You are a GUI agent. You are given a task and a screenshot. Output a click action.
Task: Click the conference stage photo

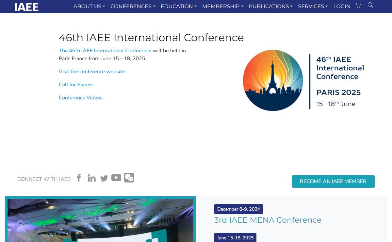pyautogui.click(x=100, y=220)
